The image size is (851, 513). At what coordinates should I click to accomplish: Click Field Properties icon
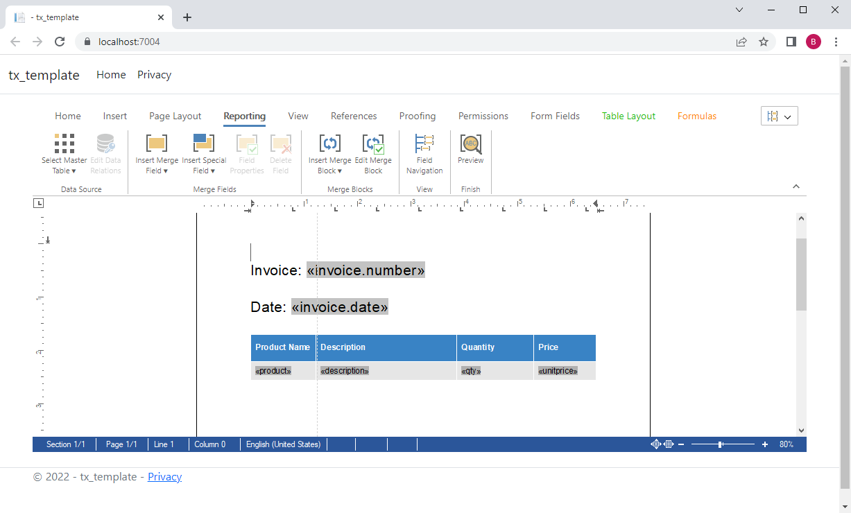(247, 144)
